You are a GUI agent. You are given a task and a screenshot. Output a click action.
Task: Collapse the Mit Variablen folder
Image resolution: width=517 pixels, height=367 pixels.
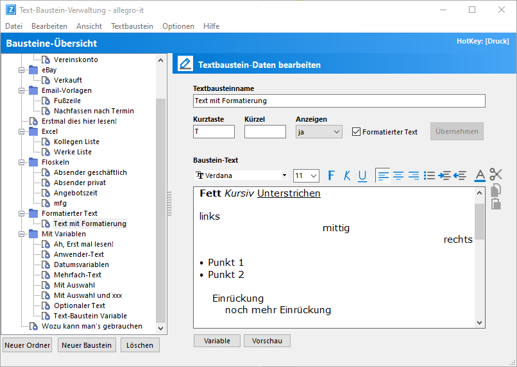click(x=22, y=234)
